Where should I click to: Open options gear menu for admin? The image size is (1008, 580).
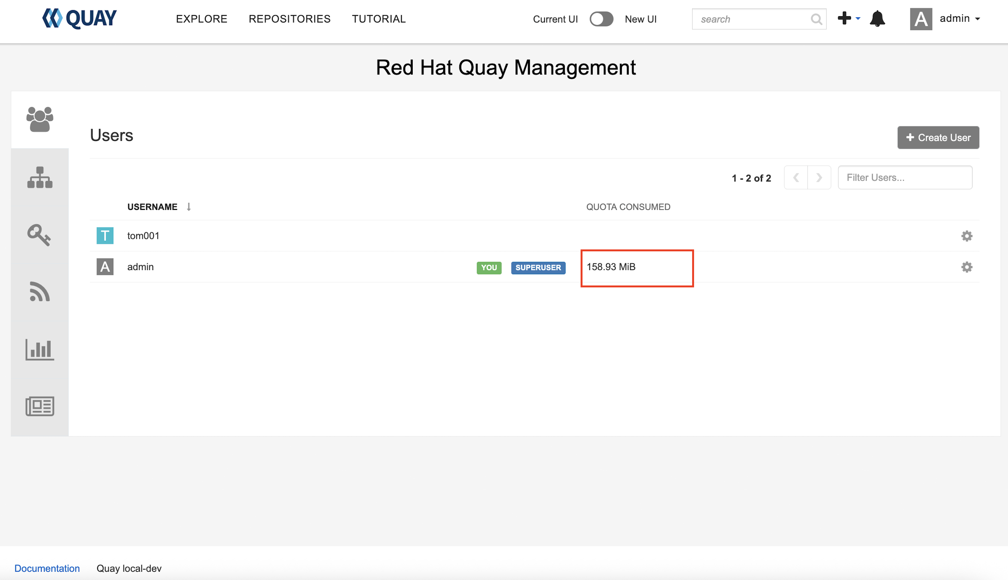[966, 267]
